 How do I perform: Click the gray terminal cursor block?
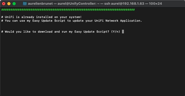click(x=123, y=32)
